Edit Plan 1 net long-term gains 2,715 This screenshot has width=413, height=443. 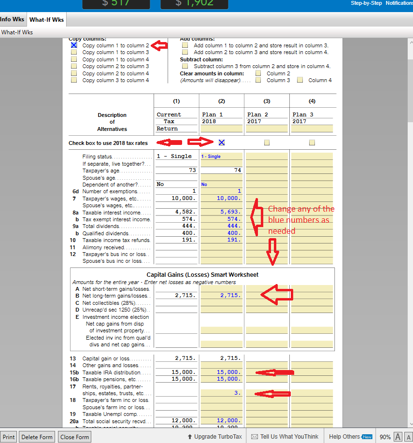[221, 296]
